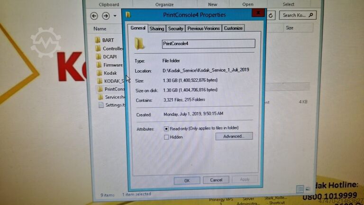Select the DCAPI folder in the list

tap(109, 57)
